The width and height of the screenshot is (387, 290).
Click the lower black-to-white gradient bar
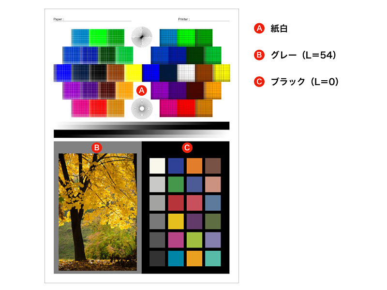click(x=142, y=134)
